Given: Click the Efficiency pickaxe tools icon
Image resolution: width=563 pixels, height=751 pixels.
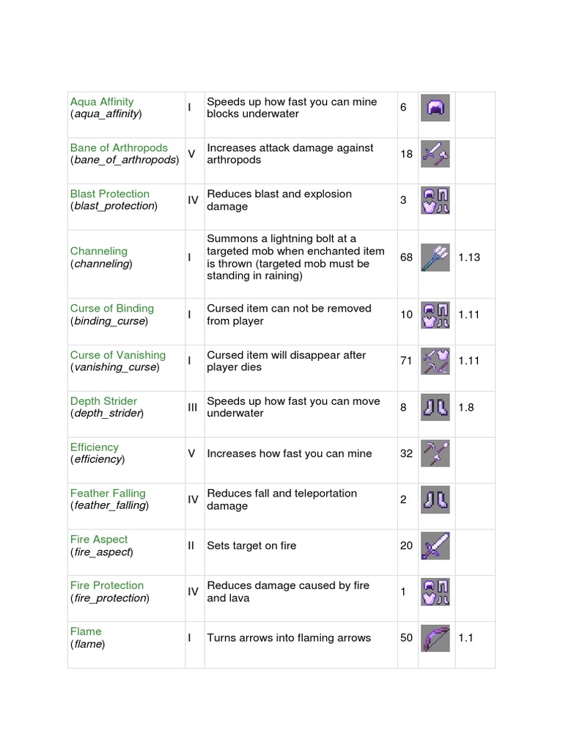Looking at the screenshot, I should tap(435, 454).
